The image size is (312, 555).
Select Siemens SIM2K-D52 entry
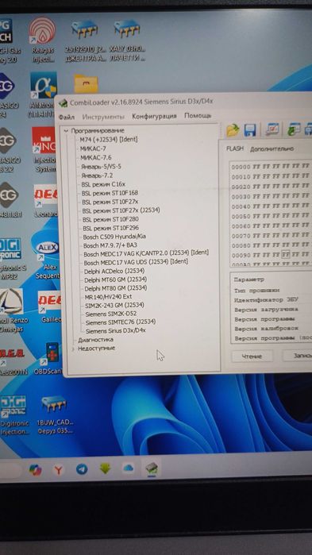(111, 314)
